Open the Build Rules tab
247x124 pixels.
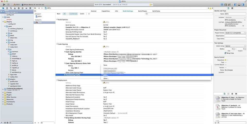156,11
